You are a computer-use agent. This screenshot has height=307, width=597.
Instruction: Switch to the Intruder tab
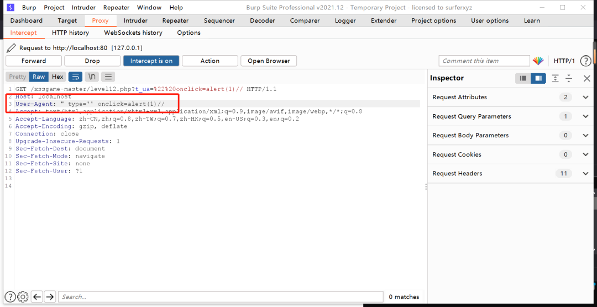(135, 21)
